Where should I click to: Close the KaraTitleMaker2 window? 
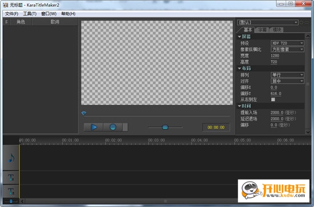coord(303,4)
